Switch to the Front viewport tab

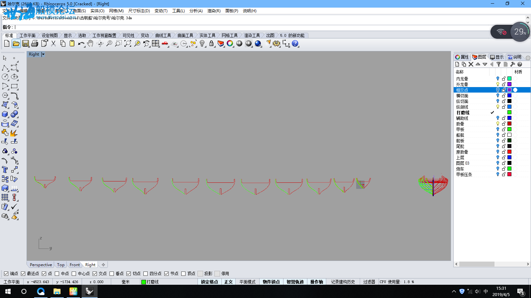tap(75, 265)
